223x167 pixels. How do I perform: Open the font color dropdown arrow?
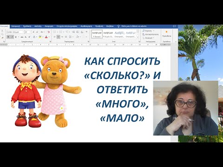49,37
